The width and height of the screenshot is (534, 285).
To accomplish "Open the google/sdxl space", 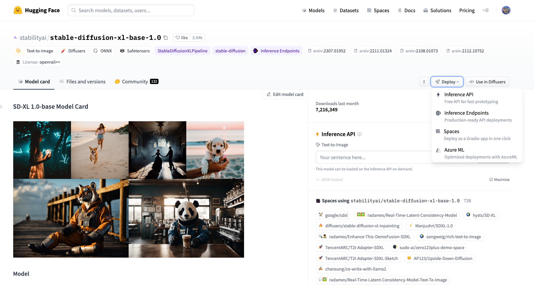I will [333, 215].
